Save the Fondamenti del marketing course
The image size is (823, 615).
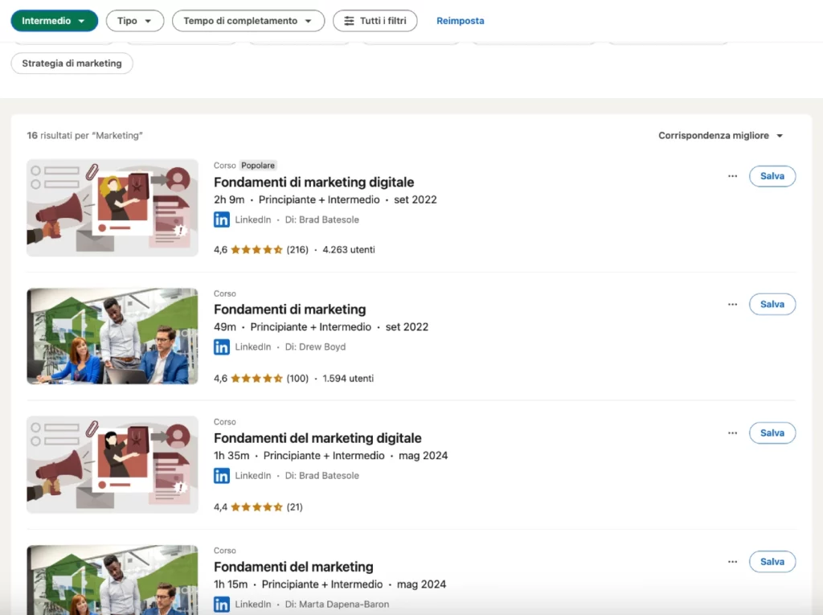(x=772, y=561)
